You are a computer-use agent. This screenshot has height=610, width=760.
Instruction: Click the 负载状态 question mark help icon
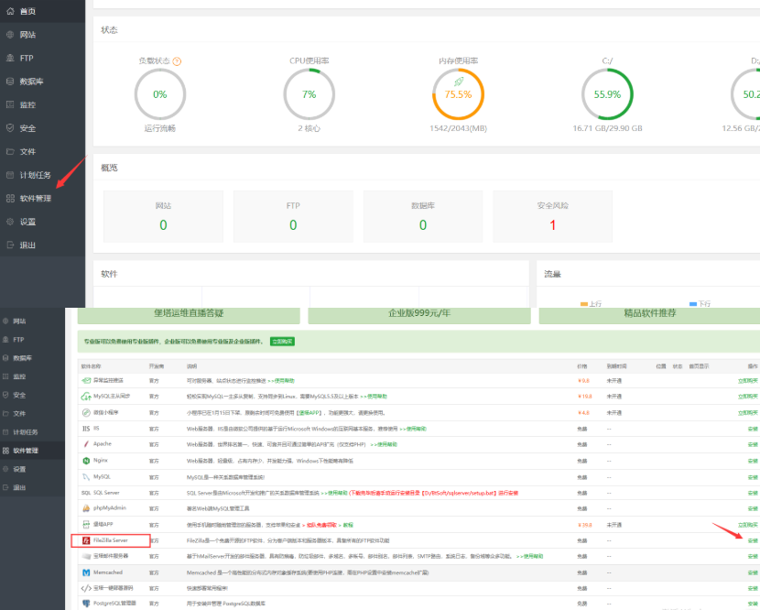tap(177, 61)
